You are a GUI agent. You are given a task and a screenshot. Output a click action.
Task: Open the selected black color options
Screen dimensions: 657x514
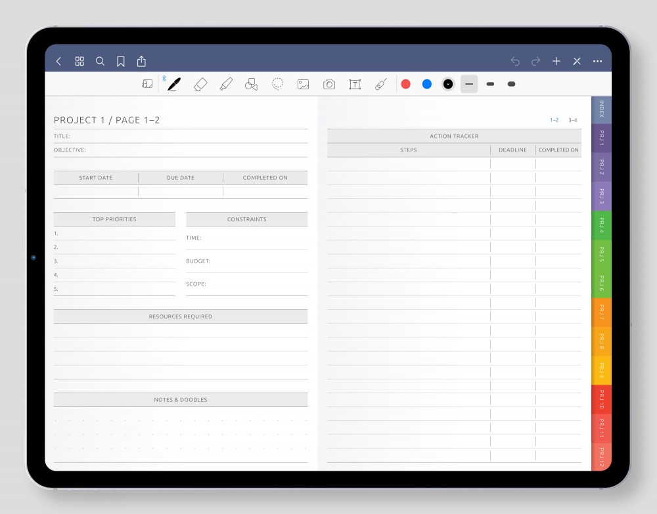pyautogui.click(x=448, y=84)
